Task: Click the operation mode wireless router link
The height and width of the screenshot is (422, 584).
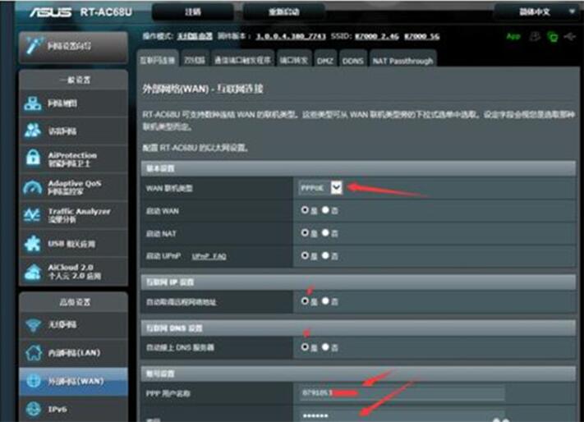Action: point(195,36)
